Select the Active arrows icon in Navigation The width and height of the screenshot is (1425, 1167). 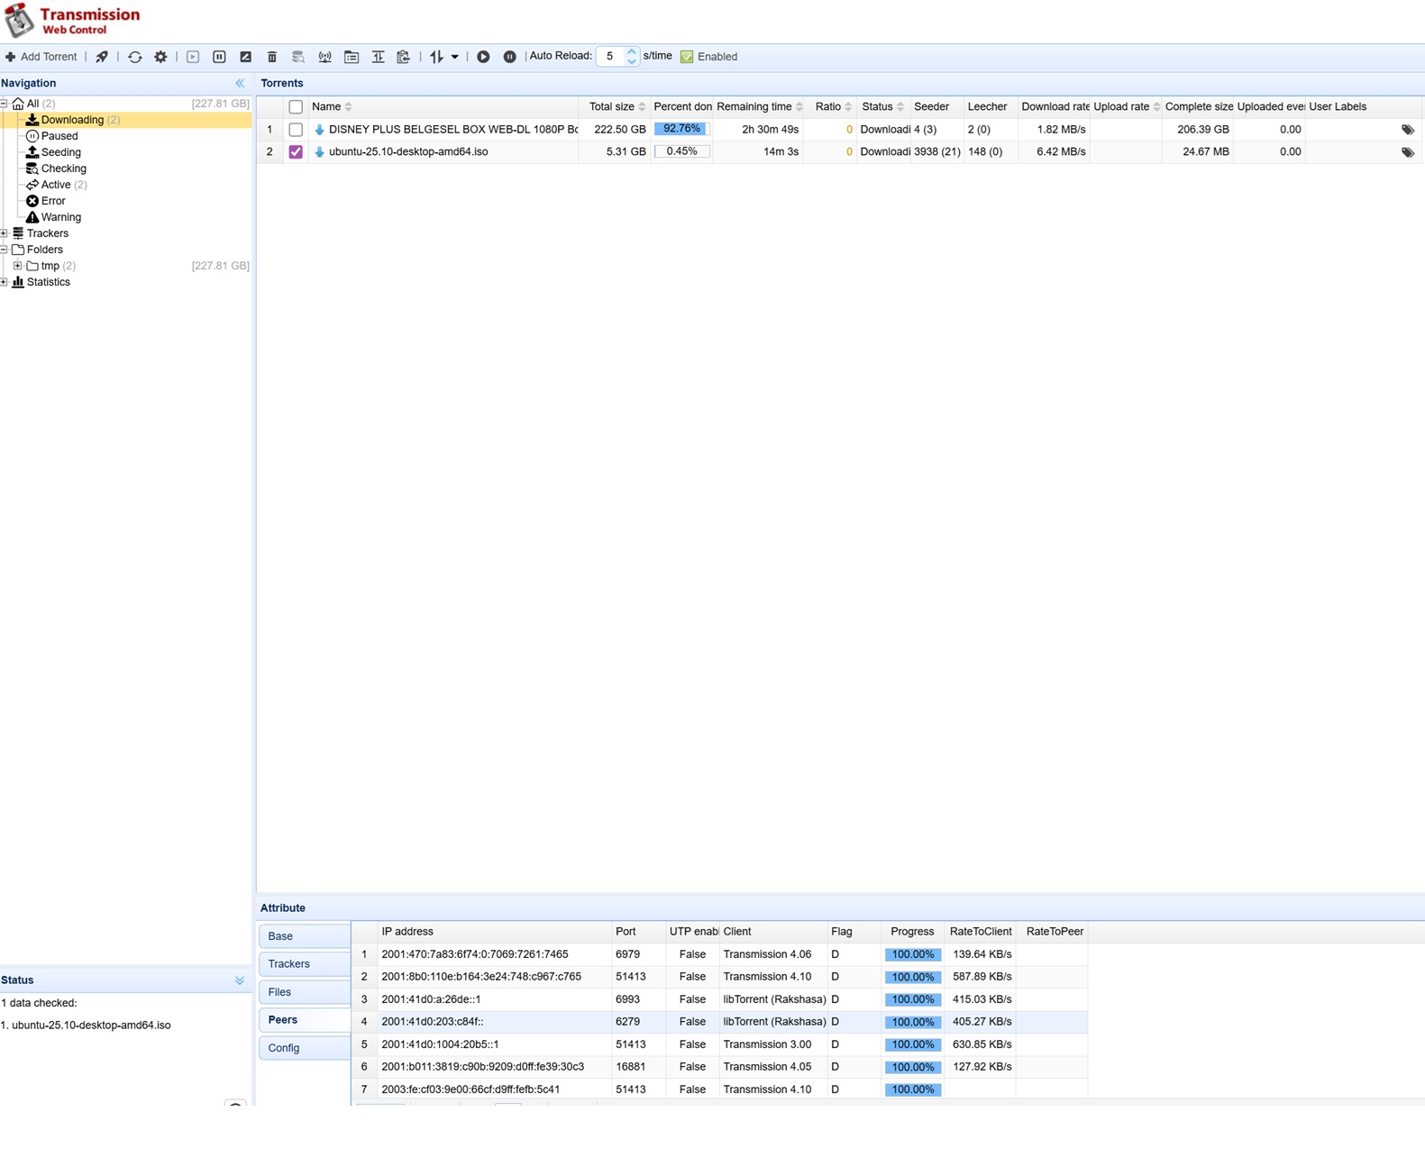[32, 185]
